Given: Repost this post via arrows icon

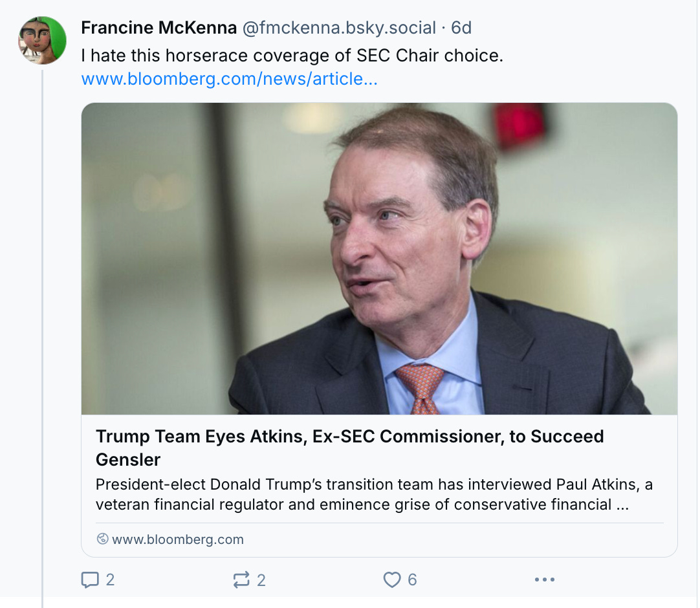Looking at the screenshot, I should point(241,580).
